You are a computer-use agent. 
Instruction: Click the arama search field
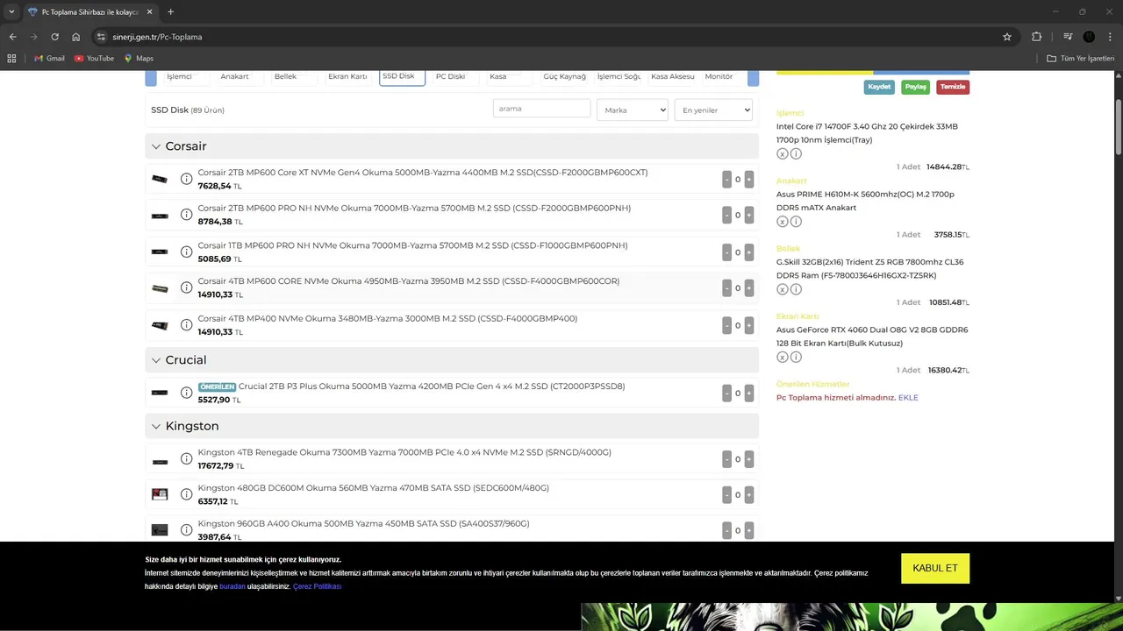[x=541, y=109]
